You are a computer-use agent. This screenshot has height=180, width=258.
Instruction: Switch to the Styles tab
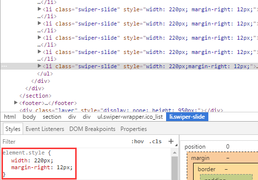pos(13,129)
